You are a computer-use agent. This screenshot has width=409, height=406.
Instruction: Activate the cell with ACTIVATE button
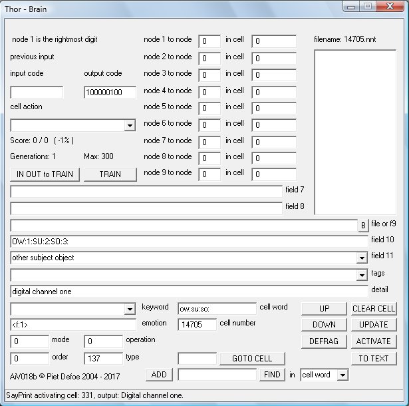374,341
